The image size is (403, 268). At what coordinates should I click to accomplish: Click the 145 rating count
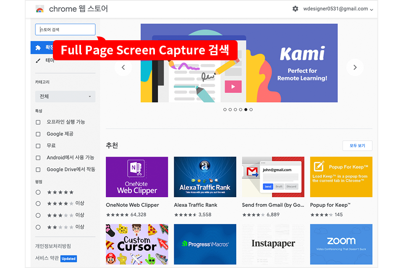coord(338,215)
